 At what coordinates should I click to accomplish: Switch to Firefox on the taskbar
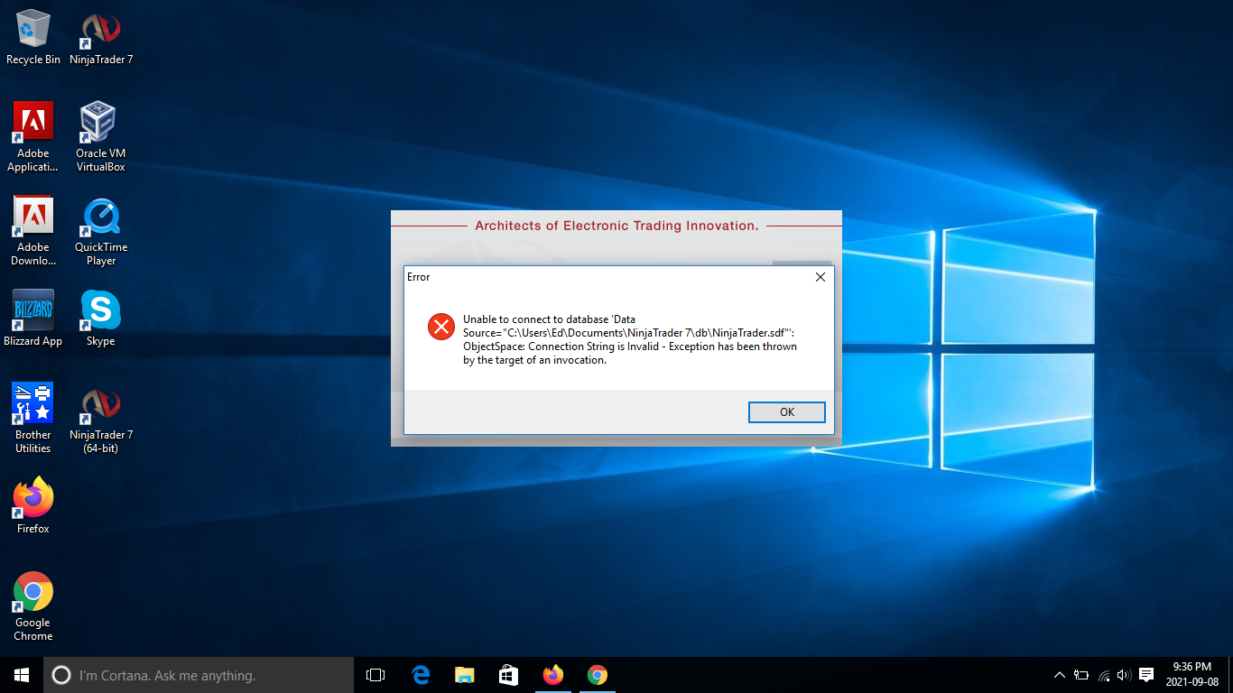[552, 675]
